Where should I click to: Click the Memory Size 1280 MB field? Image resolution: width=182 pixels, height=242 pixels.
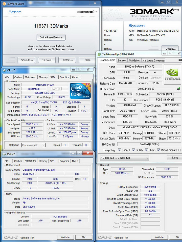127,122
